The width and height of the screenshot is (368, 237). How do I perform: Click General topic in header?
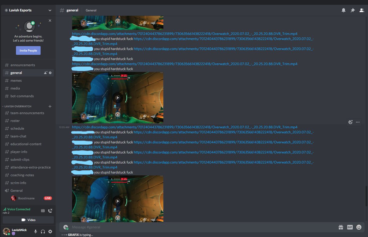tap(91, 10)
